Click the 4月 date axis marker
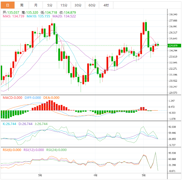Screen dimensions: 183x181 (x=96, y=175)
